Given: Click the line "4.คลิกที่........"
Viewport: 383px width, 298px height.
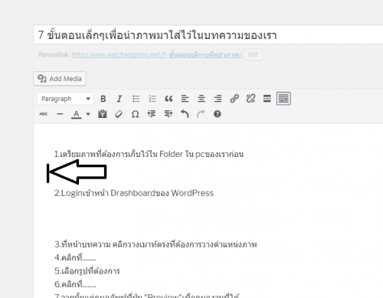Looking at the screenshot, I should [75, 257].
